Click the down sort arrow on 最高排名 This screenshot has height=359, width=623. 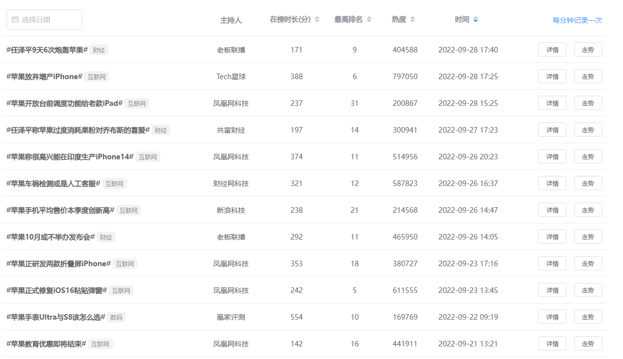(x=369, y=21)
